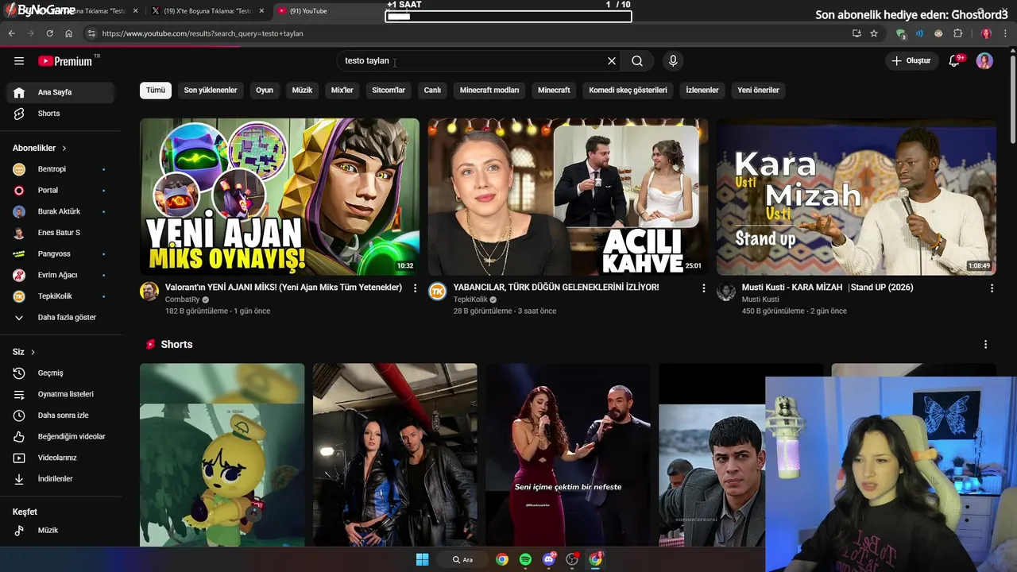The height and width of the screenshot is (572, 1017).
Task: Select the Canlı filter chip
Action: coord(432,90)
